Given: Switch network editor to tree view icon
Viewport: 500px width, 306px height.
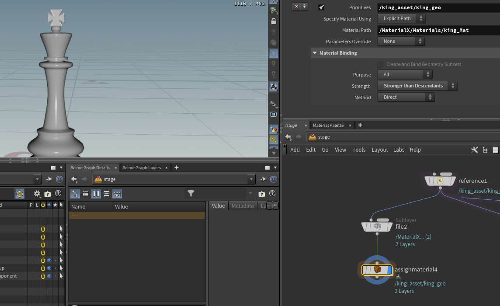Looking at the screenshot, I should (485, 150).
